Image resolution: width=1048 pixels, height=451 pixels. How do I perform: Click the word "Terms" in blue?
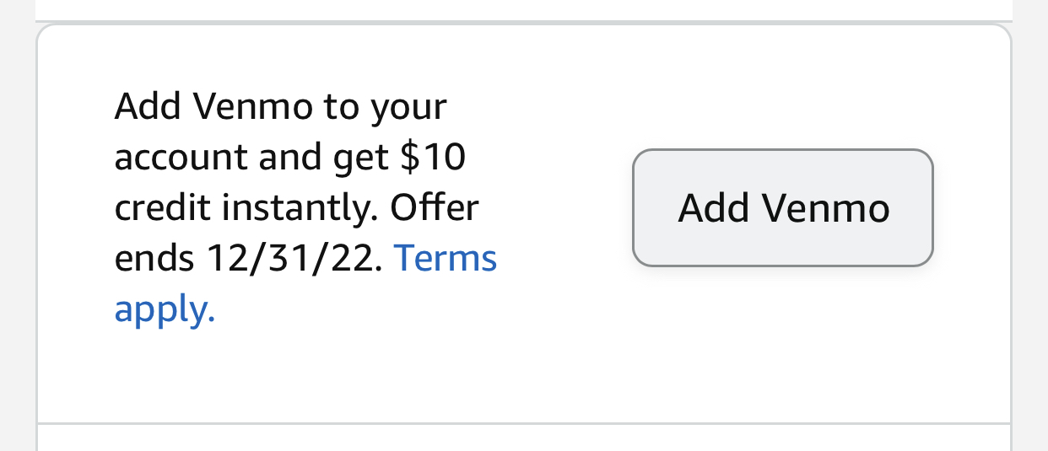point(446,258)
